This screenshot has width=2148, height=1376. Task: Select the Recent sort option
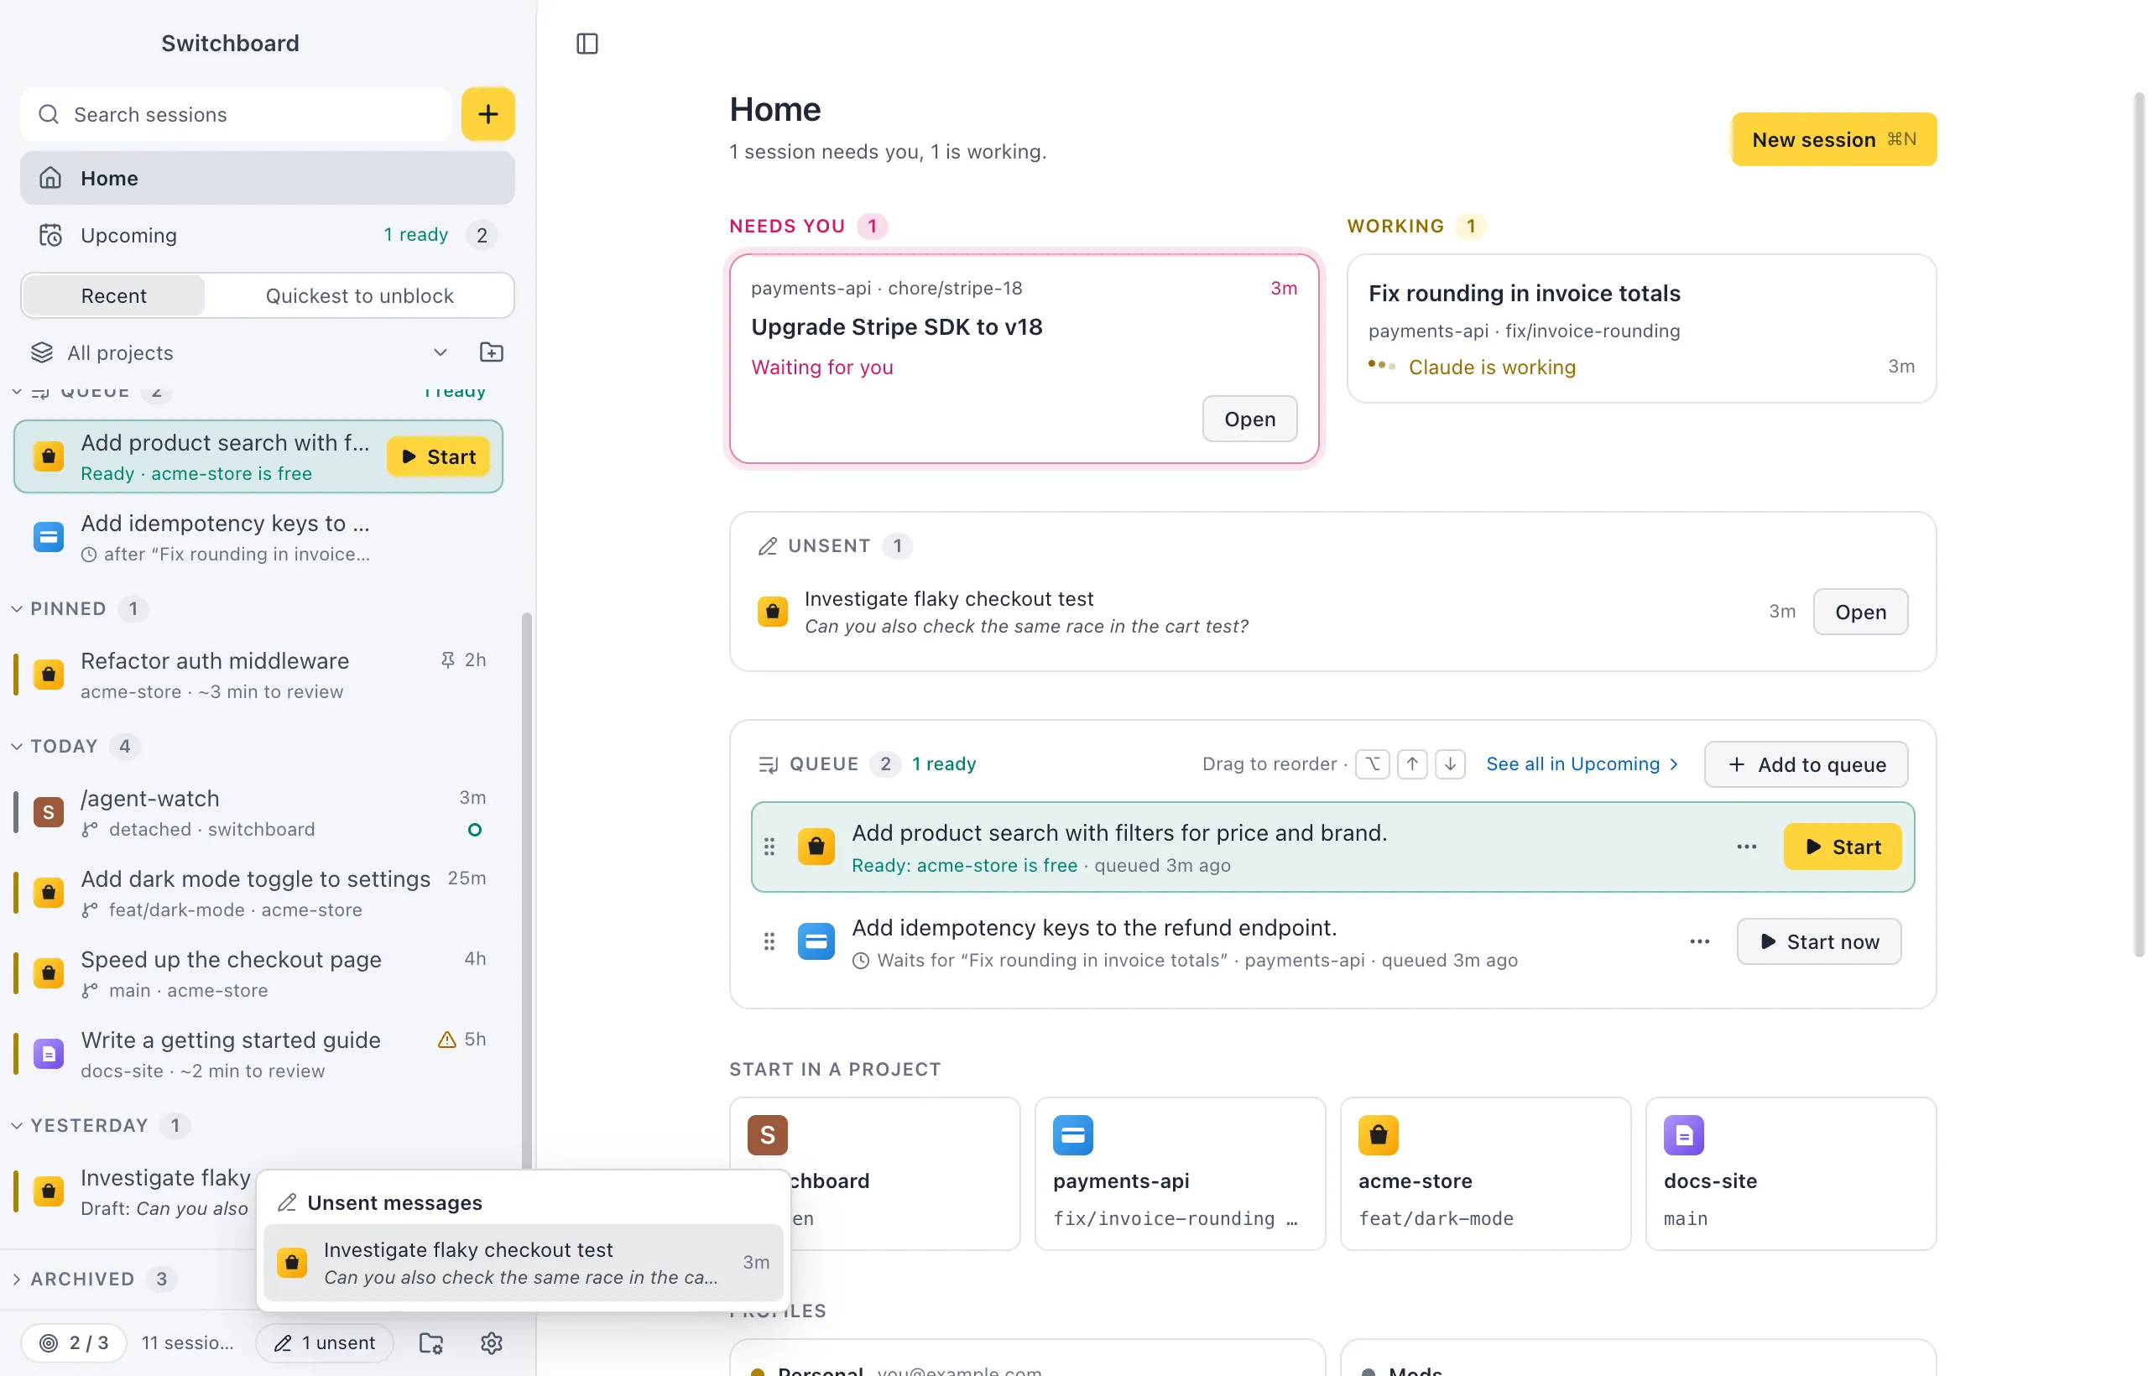(x=113, y=295)
